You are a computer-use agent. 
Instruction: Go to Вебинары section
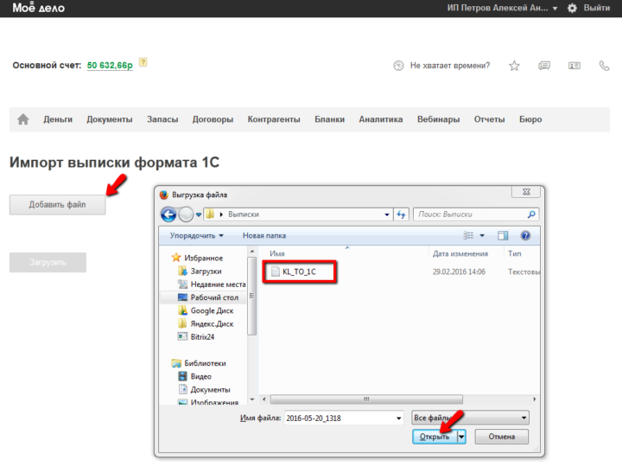click(x=438, y=119)
